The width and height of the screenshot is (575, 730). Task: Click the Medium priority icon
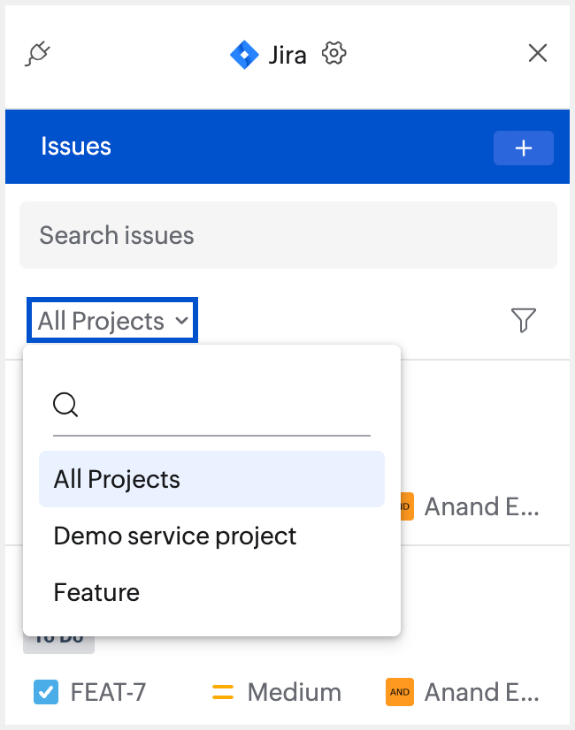pos(223,692)
